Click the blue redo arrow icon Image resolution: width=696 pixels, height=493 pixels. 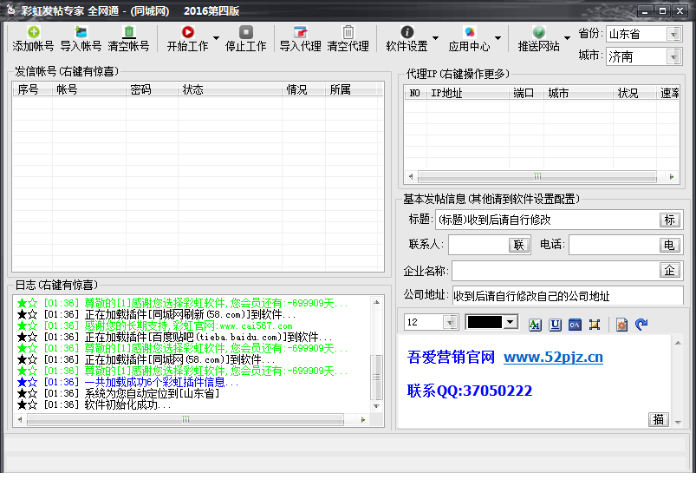[x=641, y=325]
